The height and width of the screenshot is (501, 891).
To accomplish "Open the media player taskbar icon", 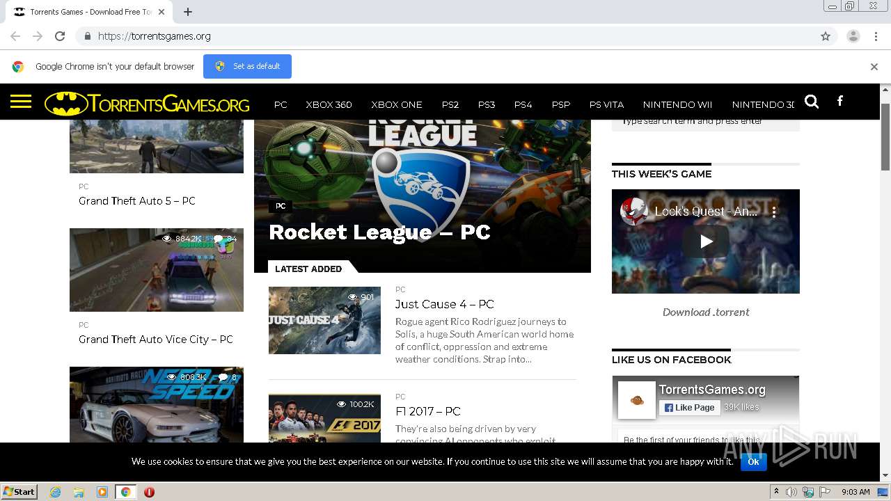I will click(102, 492).
